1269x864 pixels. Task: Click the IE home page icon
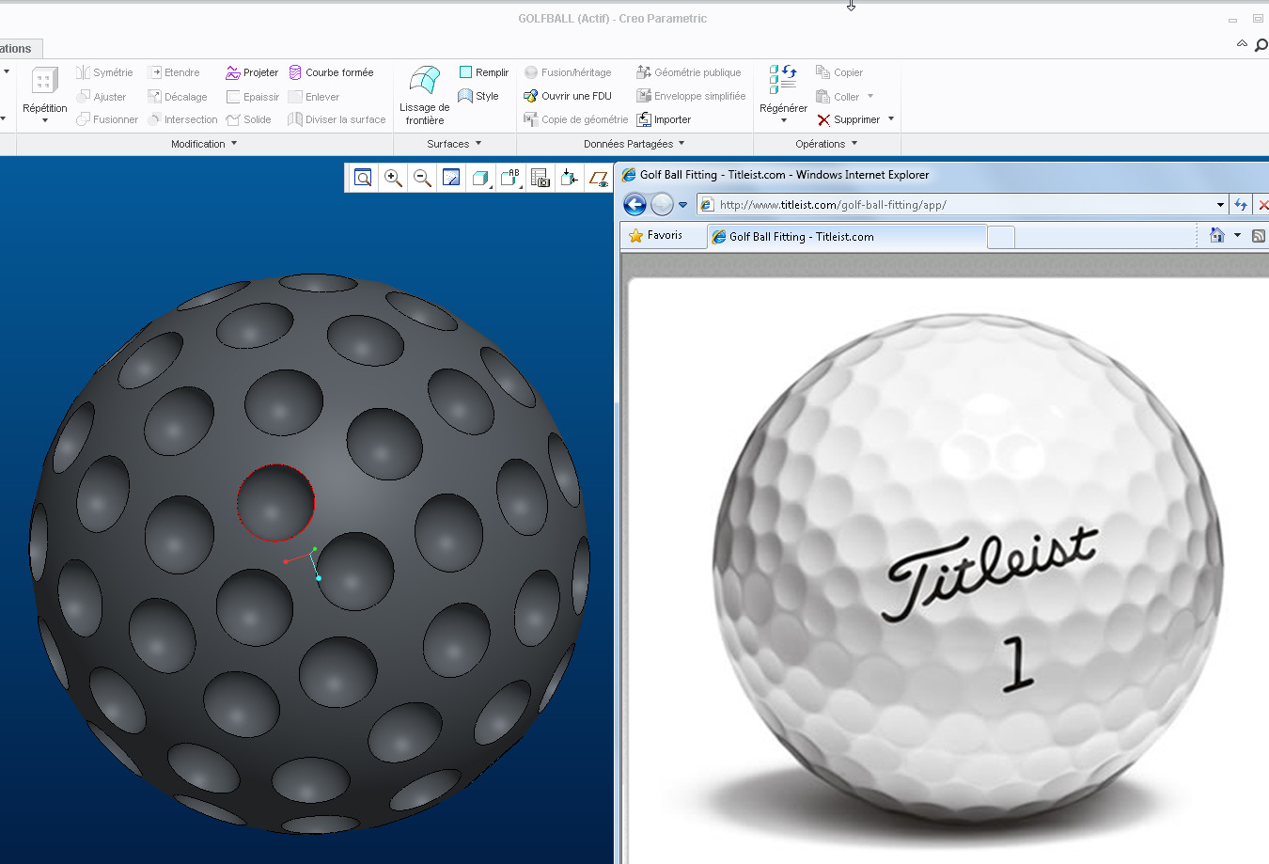point(1217,235)
